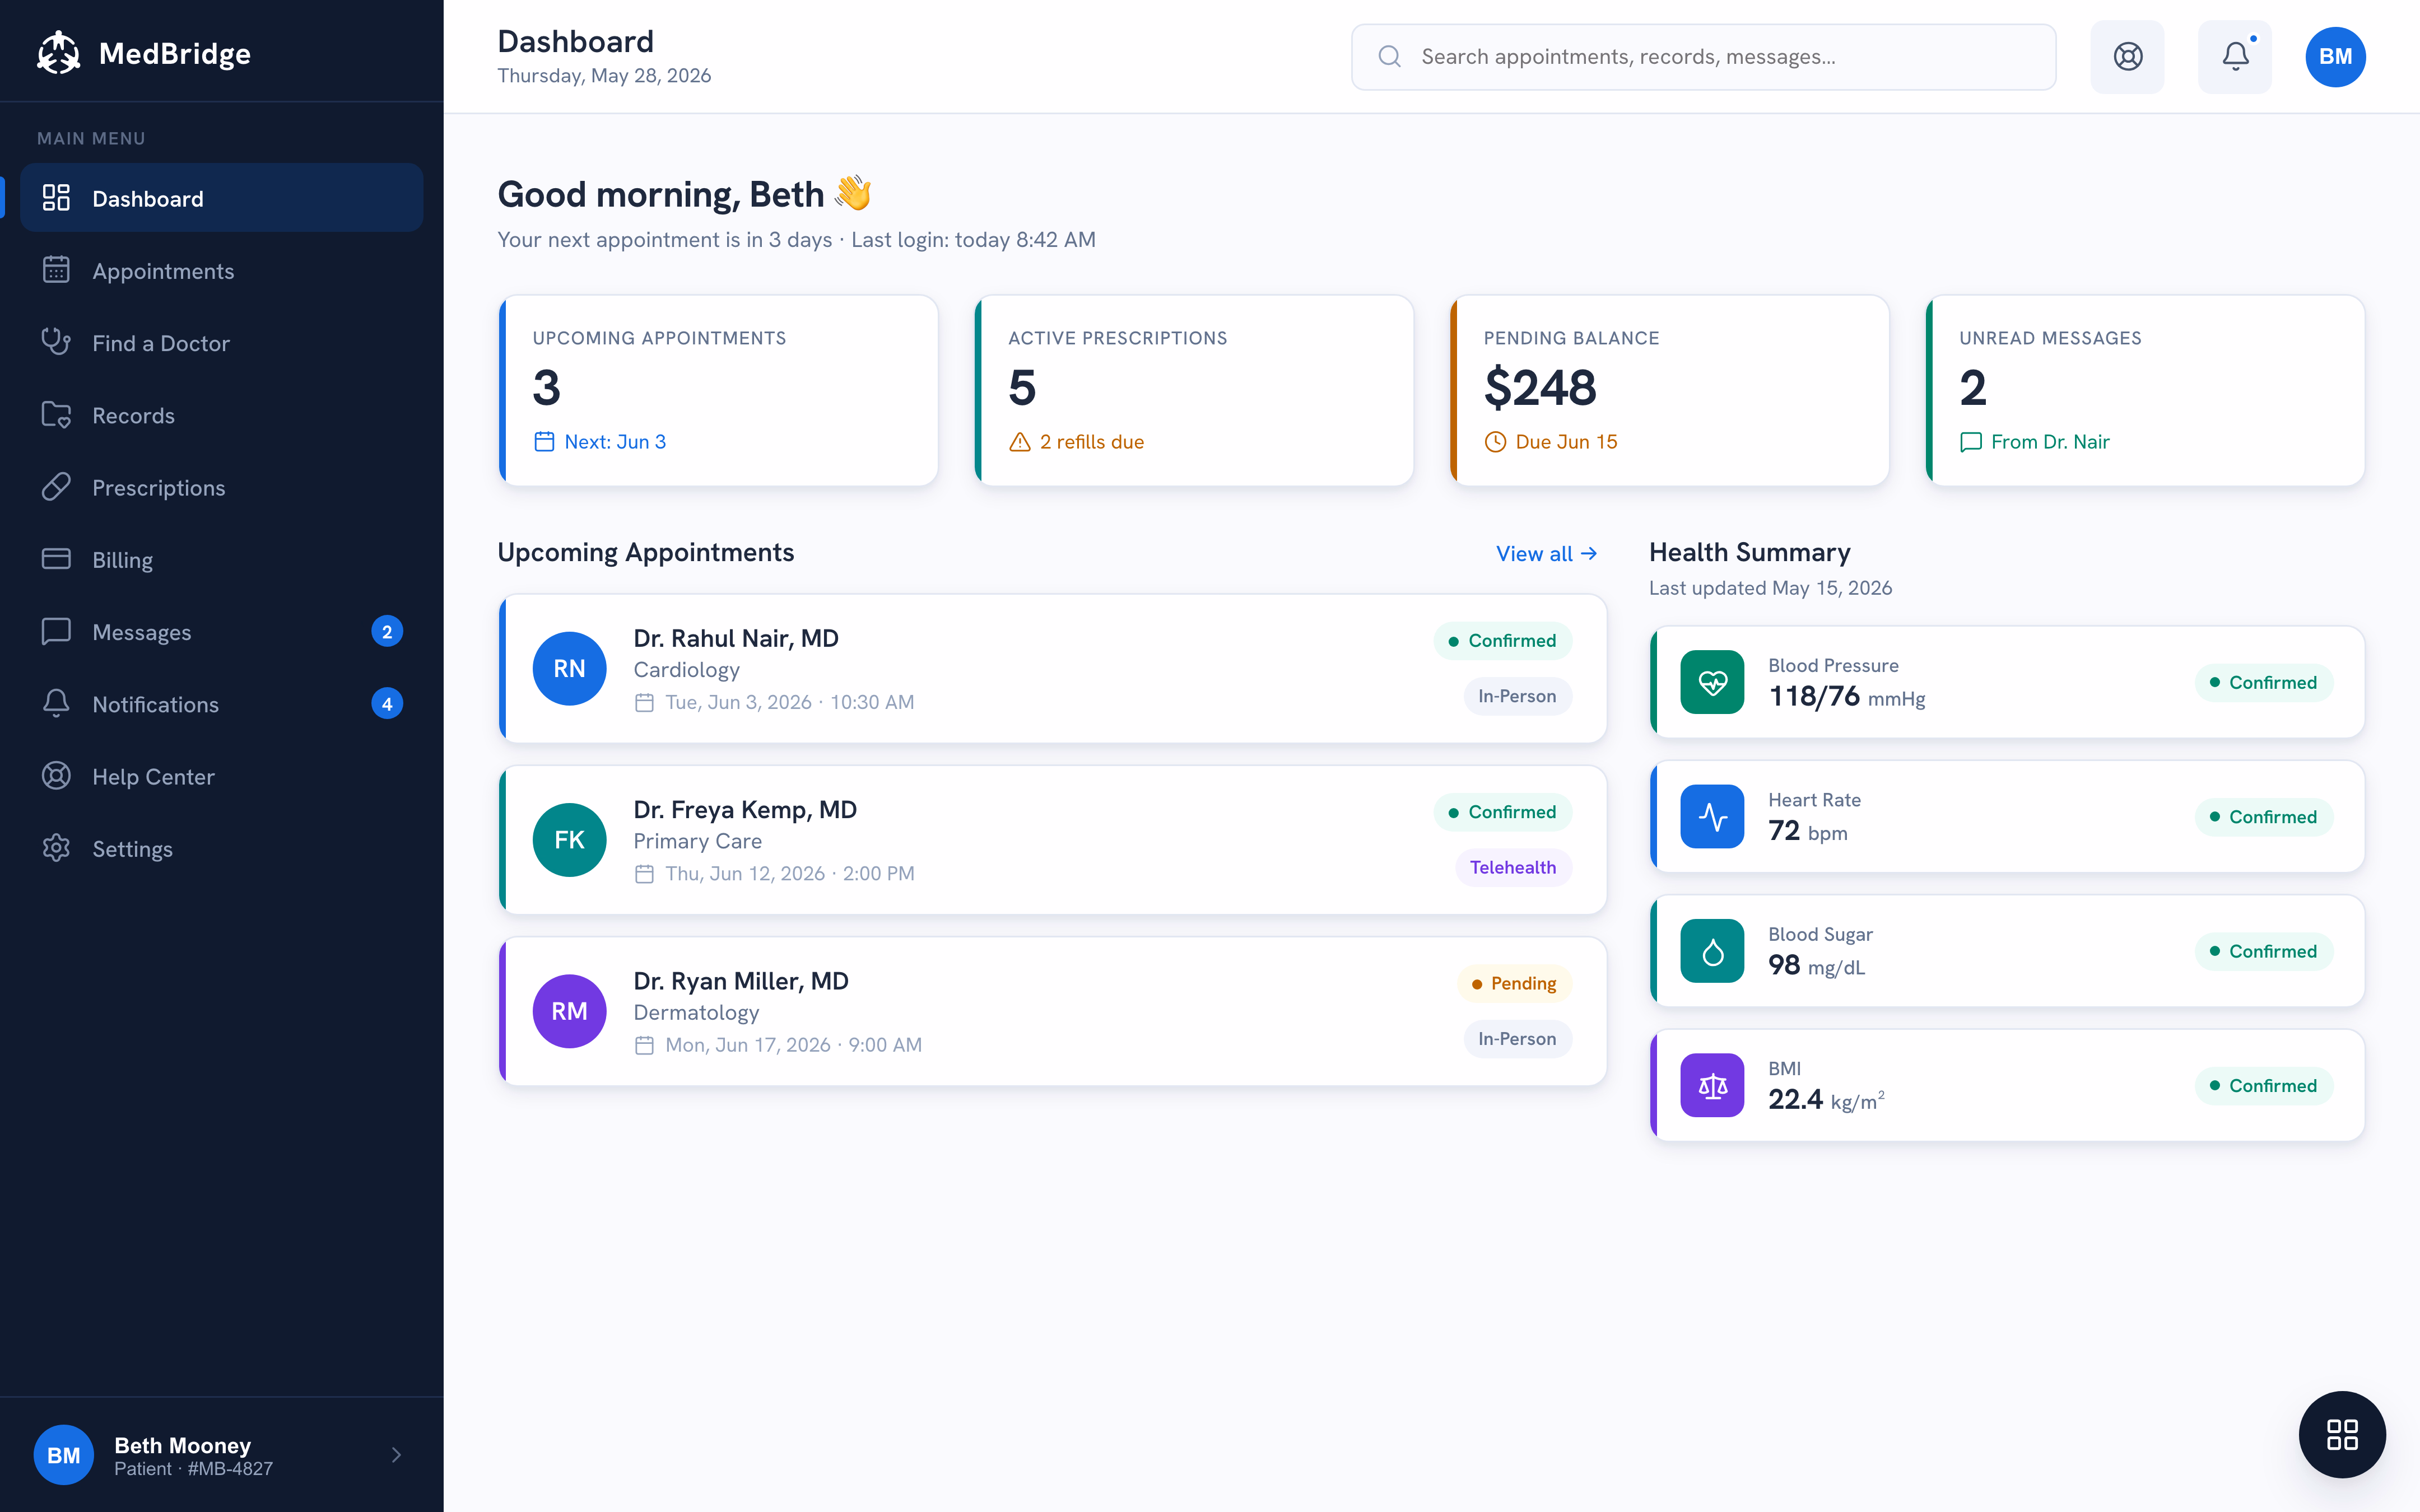
Task: Open the help lifebuoy icon in header
Action: (x=2127, y=57)
